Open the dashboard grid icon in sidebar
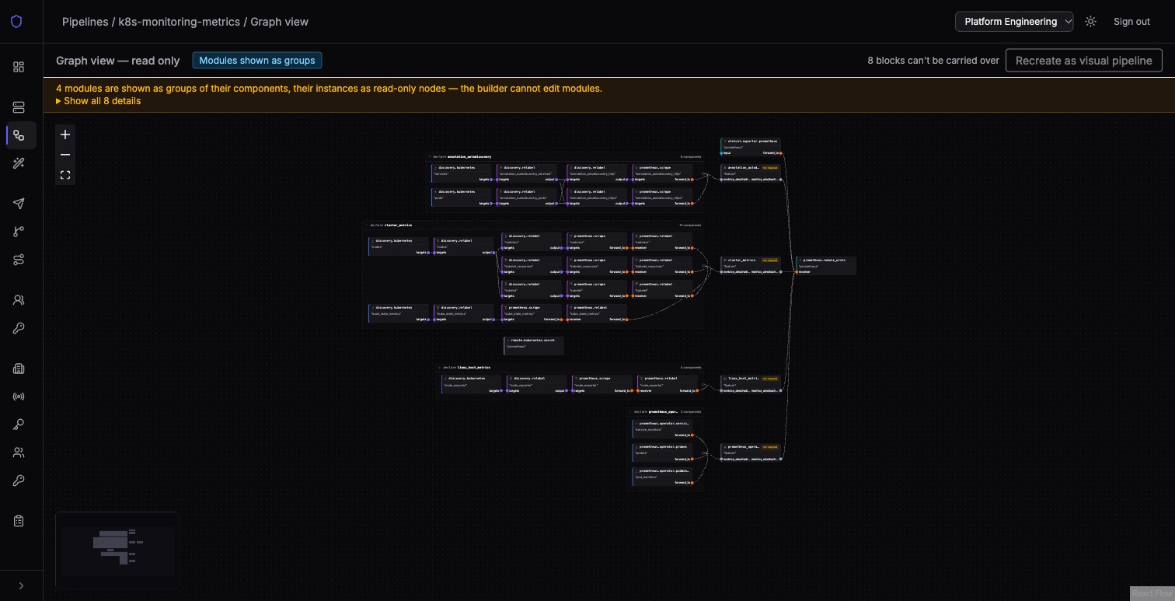This screenshot has height=601, width=1175. click(19, 67)
